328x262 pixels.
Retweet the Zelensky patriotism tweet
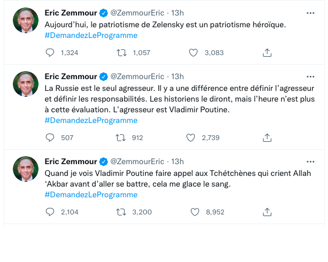(x=121, y=52)
